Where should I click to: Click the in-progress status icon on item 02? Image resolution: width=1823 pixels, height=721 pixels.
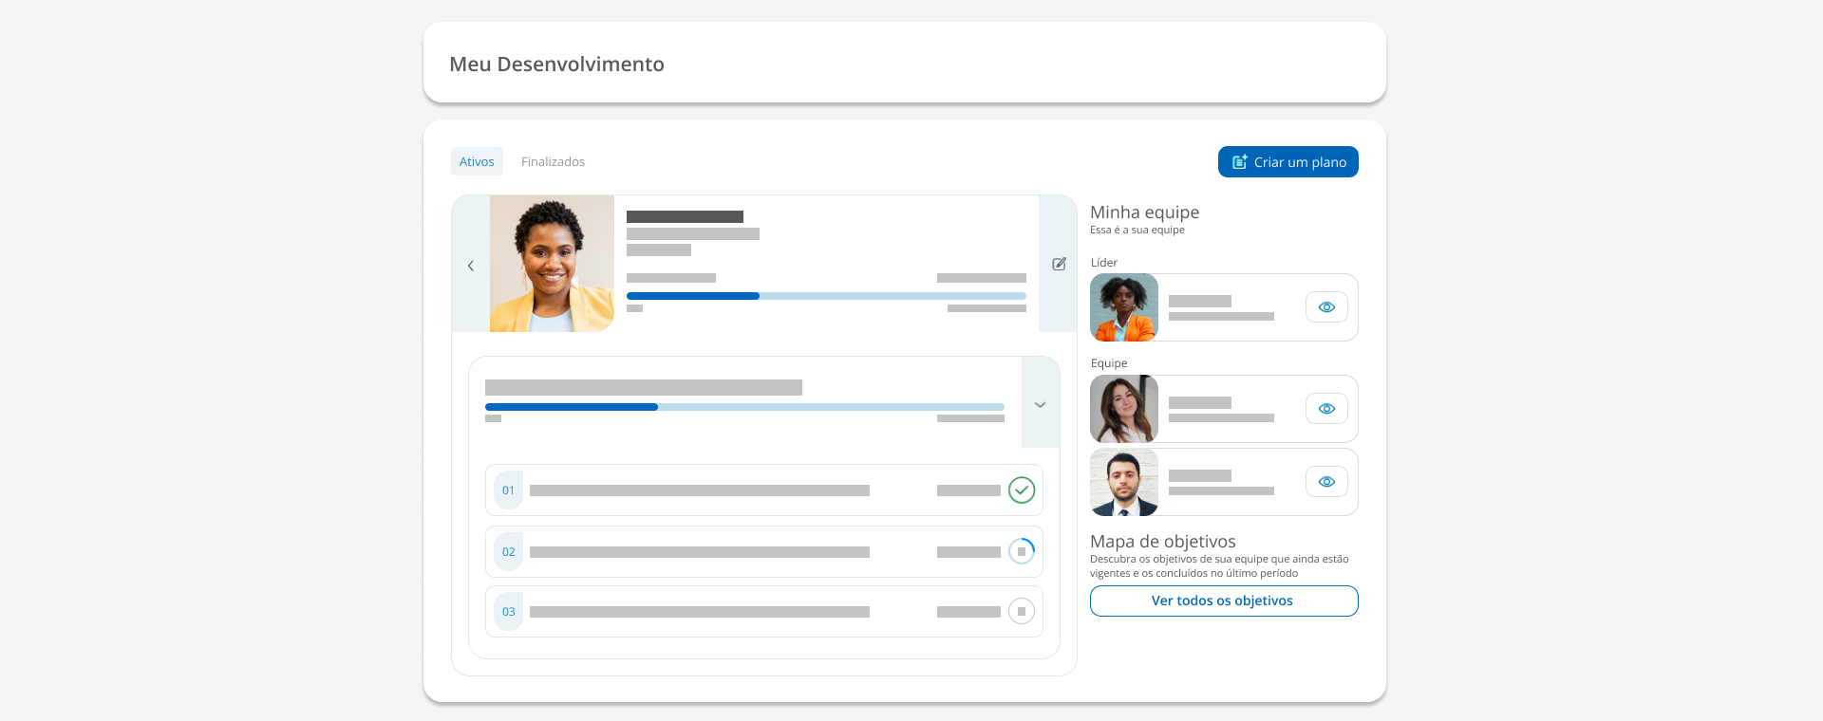pos(1022,551)
